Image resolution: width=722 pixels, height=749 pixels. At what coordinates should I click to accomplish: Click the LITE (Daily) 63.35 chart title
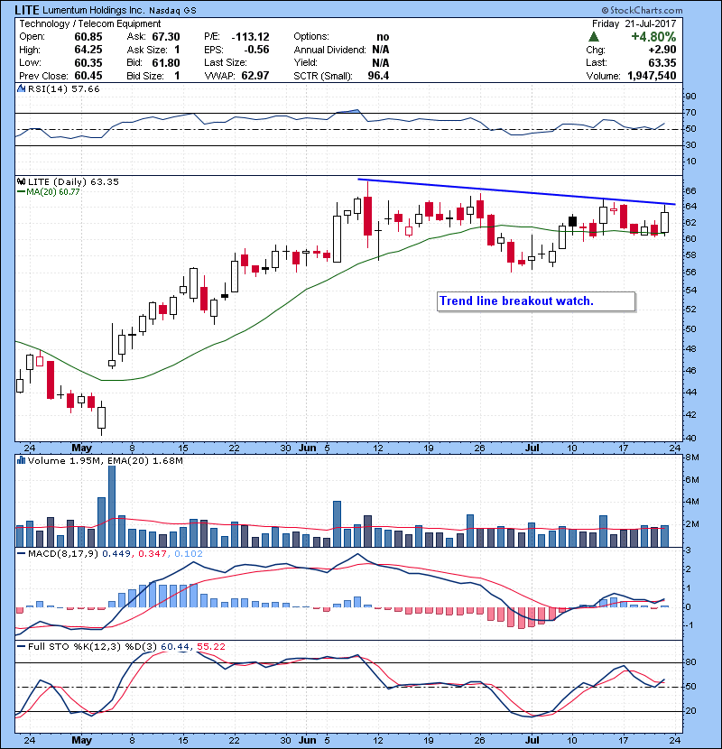tap(73, 181)
